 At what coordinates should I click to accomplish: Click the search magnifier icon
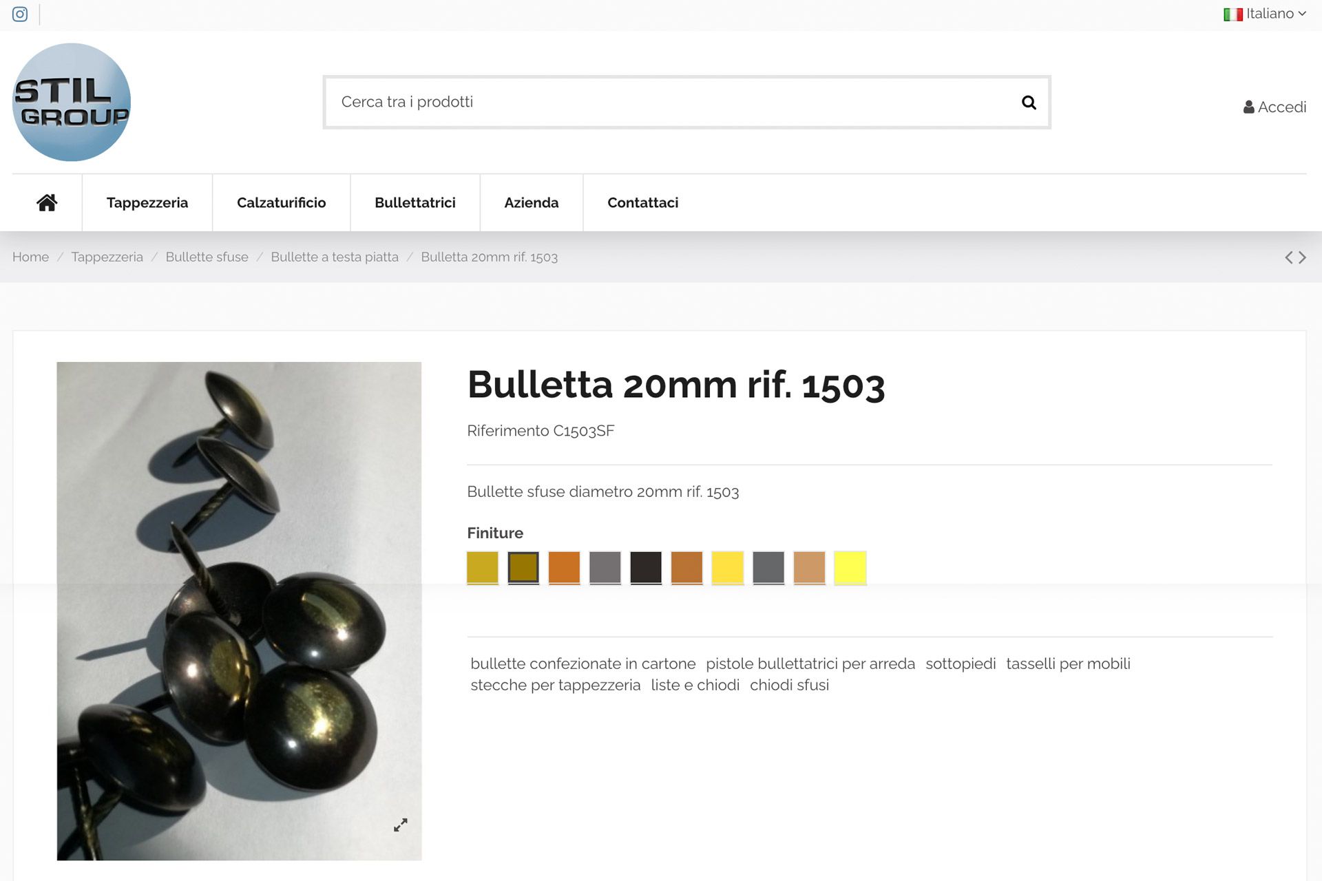coord(1029,103)
